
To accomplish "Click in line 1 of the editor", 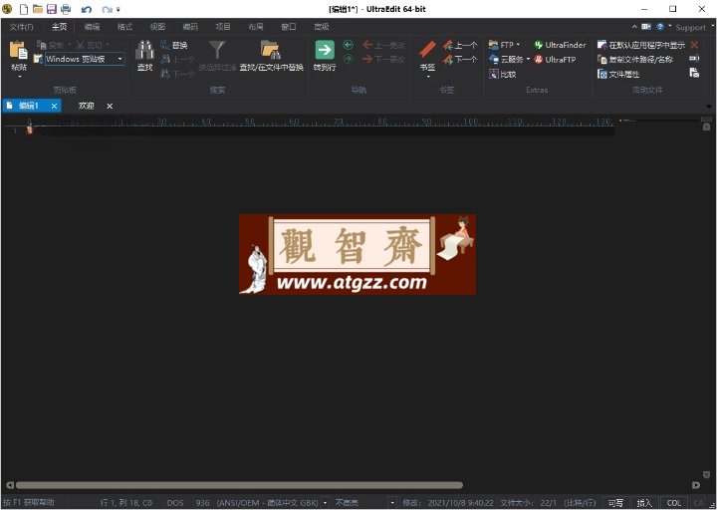I will [x=320, y=130].
